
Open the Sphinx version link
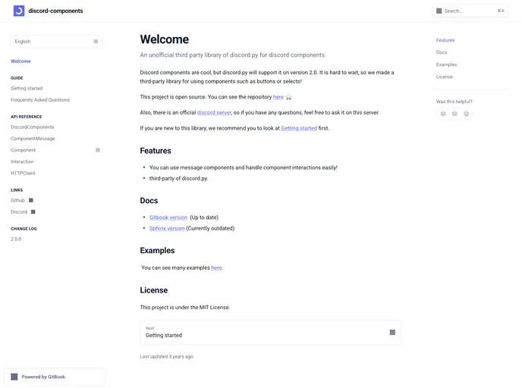tap(167, 228)
